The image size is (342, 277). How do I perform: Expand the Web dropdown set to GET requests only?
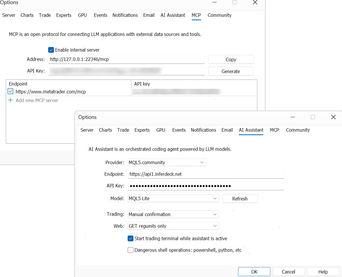(x=173, y=226)
